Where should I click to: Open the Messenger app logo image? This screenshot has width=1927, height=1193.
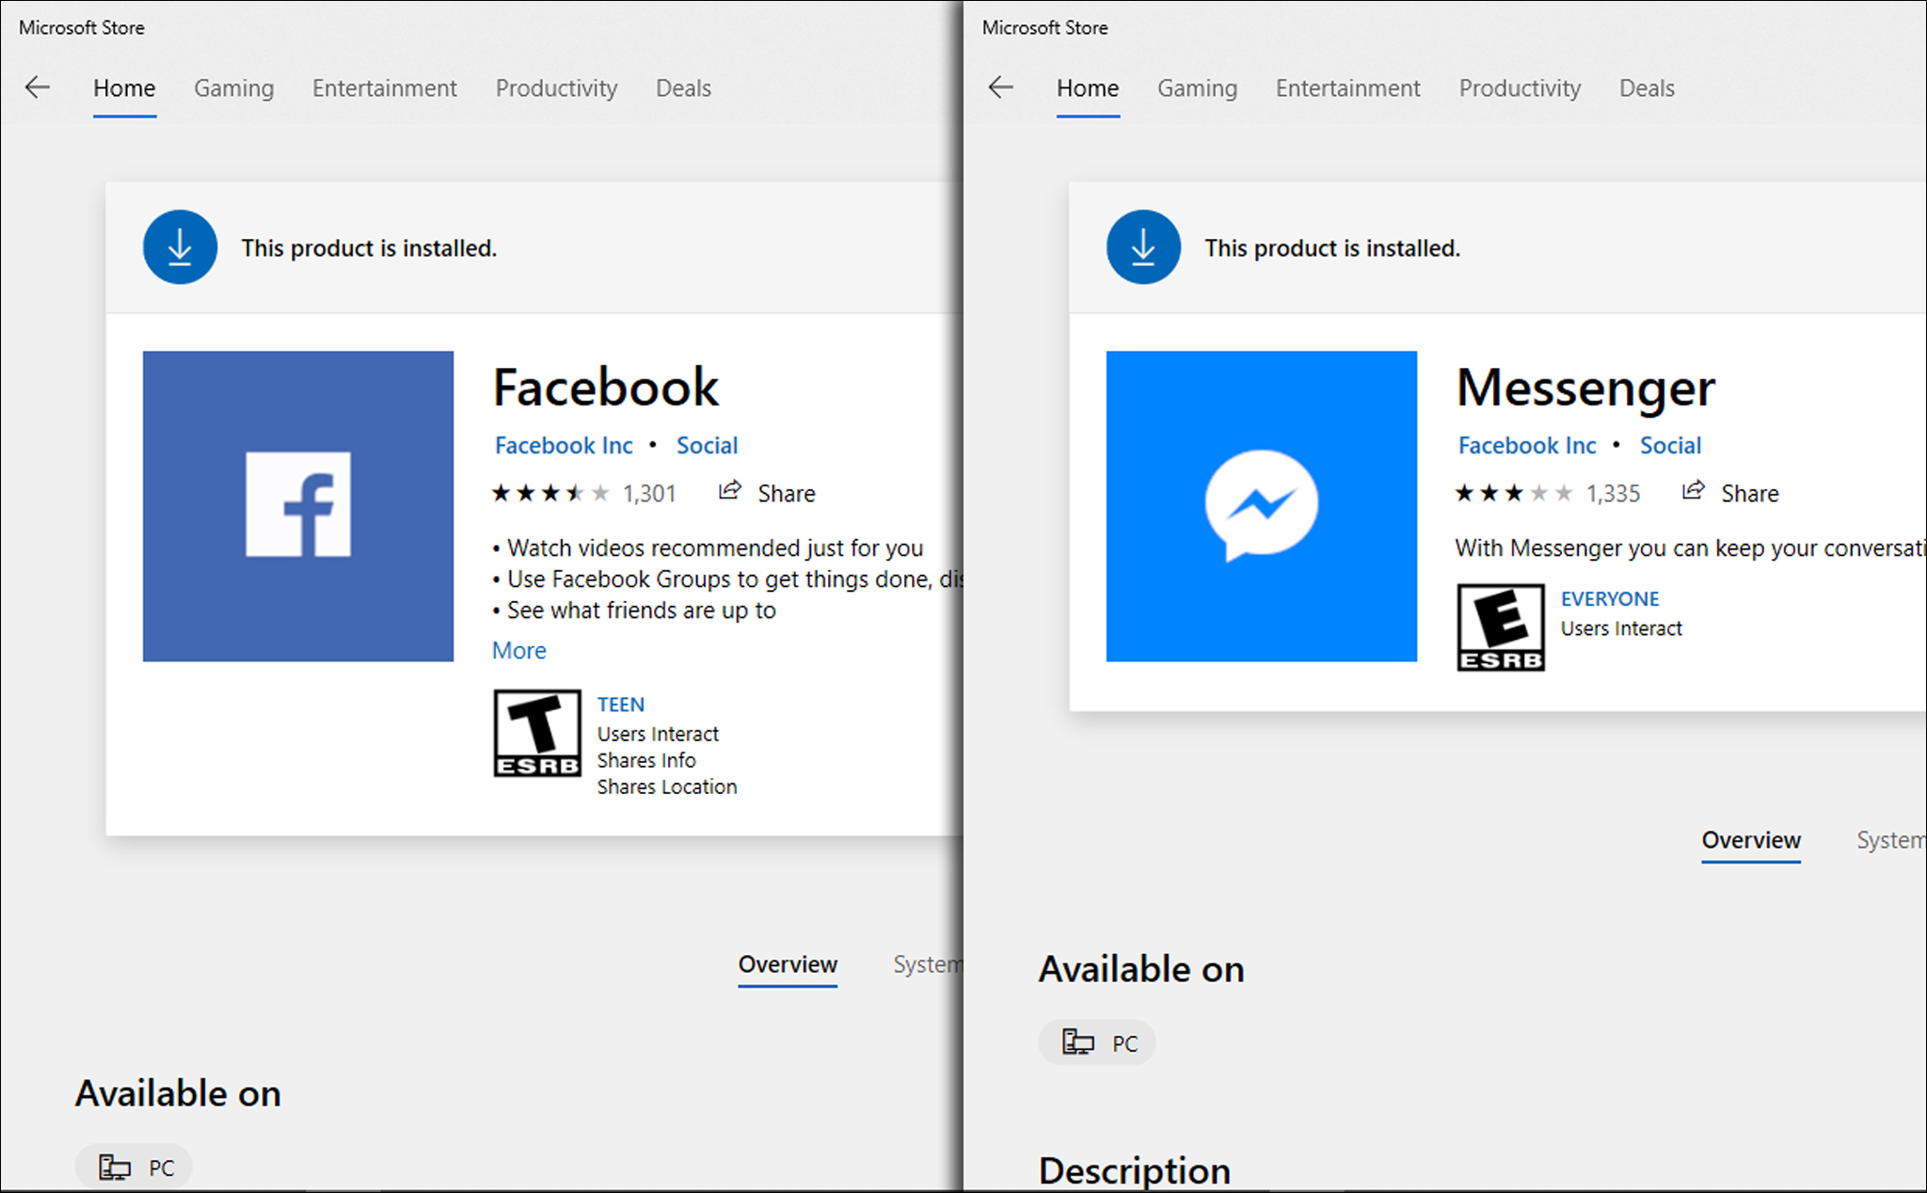pos(1262,506)
